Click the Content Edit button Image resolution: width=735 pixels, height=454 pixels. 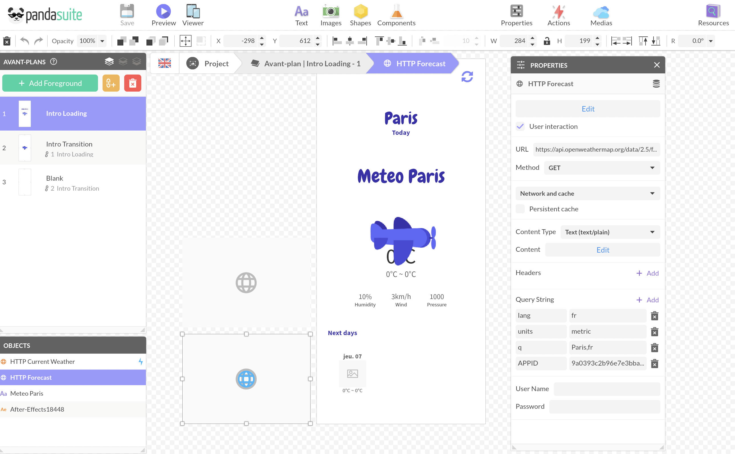click(x=603, y=250)
